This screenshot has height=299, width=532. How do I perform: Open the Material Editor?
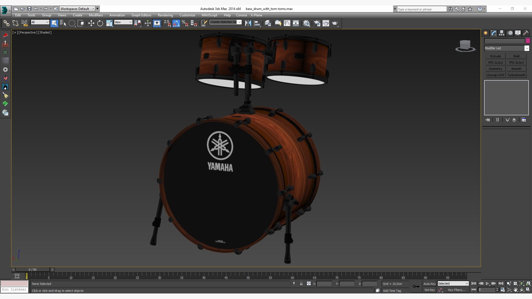[306, 23]
